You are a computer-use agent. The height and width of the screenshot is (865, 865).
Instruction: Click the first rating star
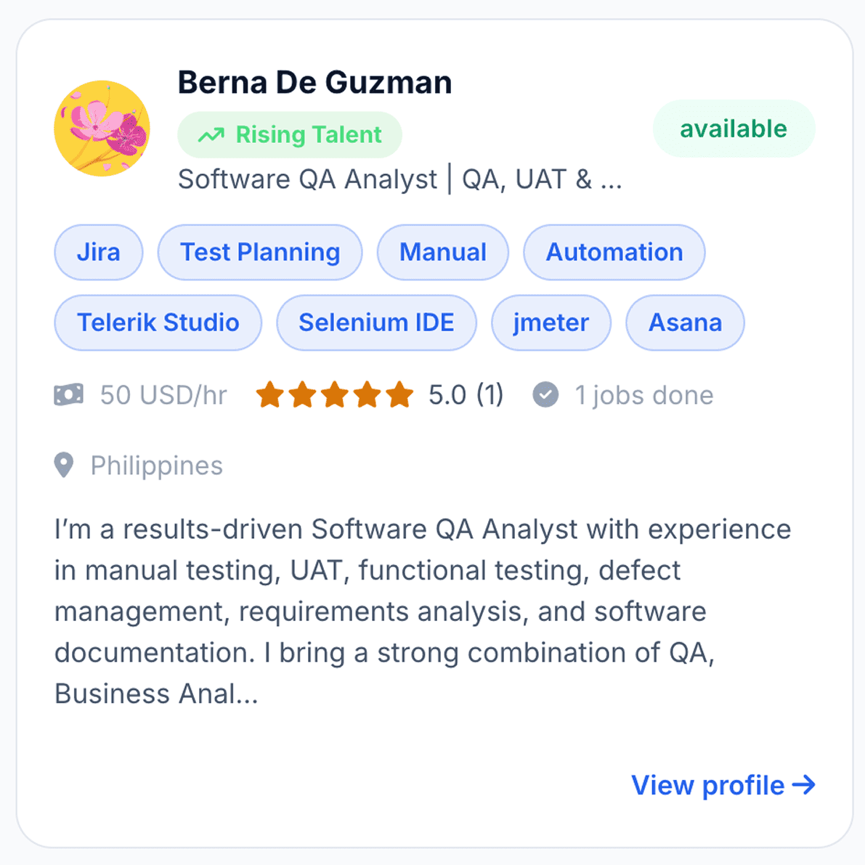click(270, 394)
